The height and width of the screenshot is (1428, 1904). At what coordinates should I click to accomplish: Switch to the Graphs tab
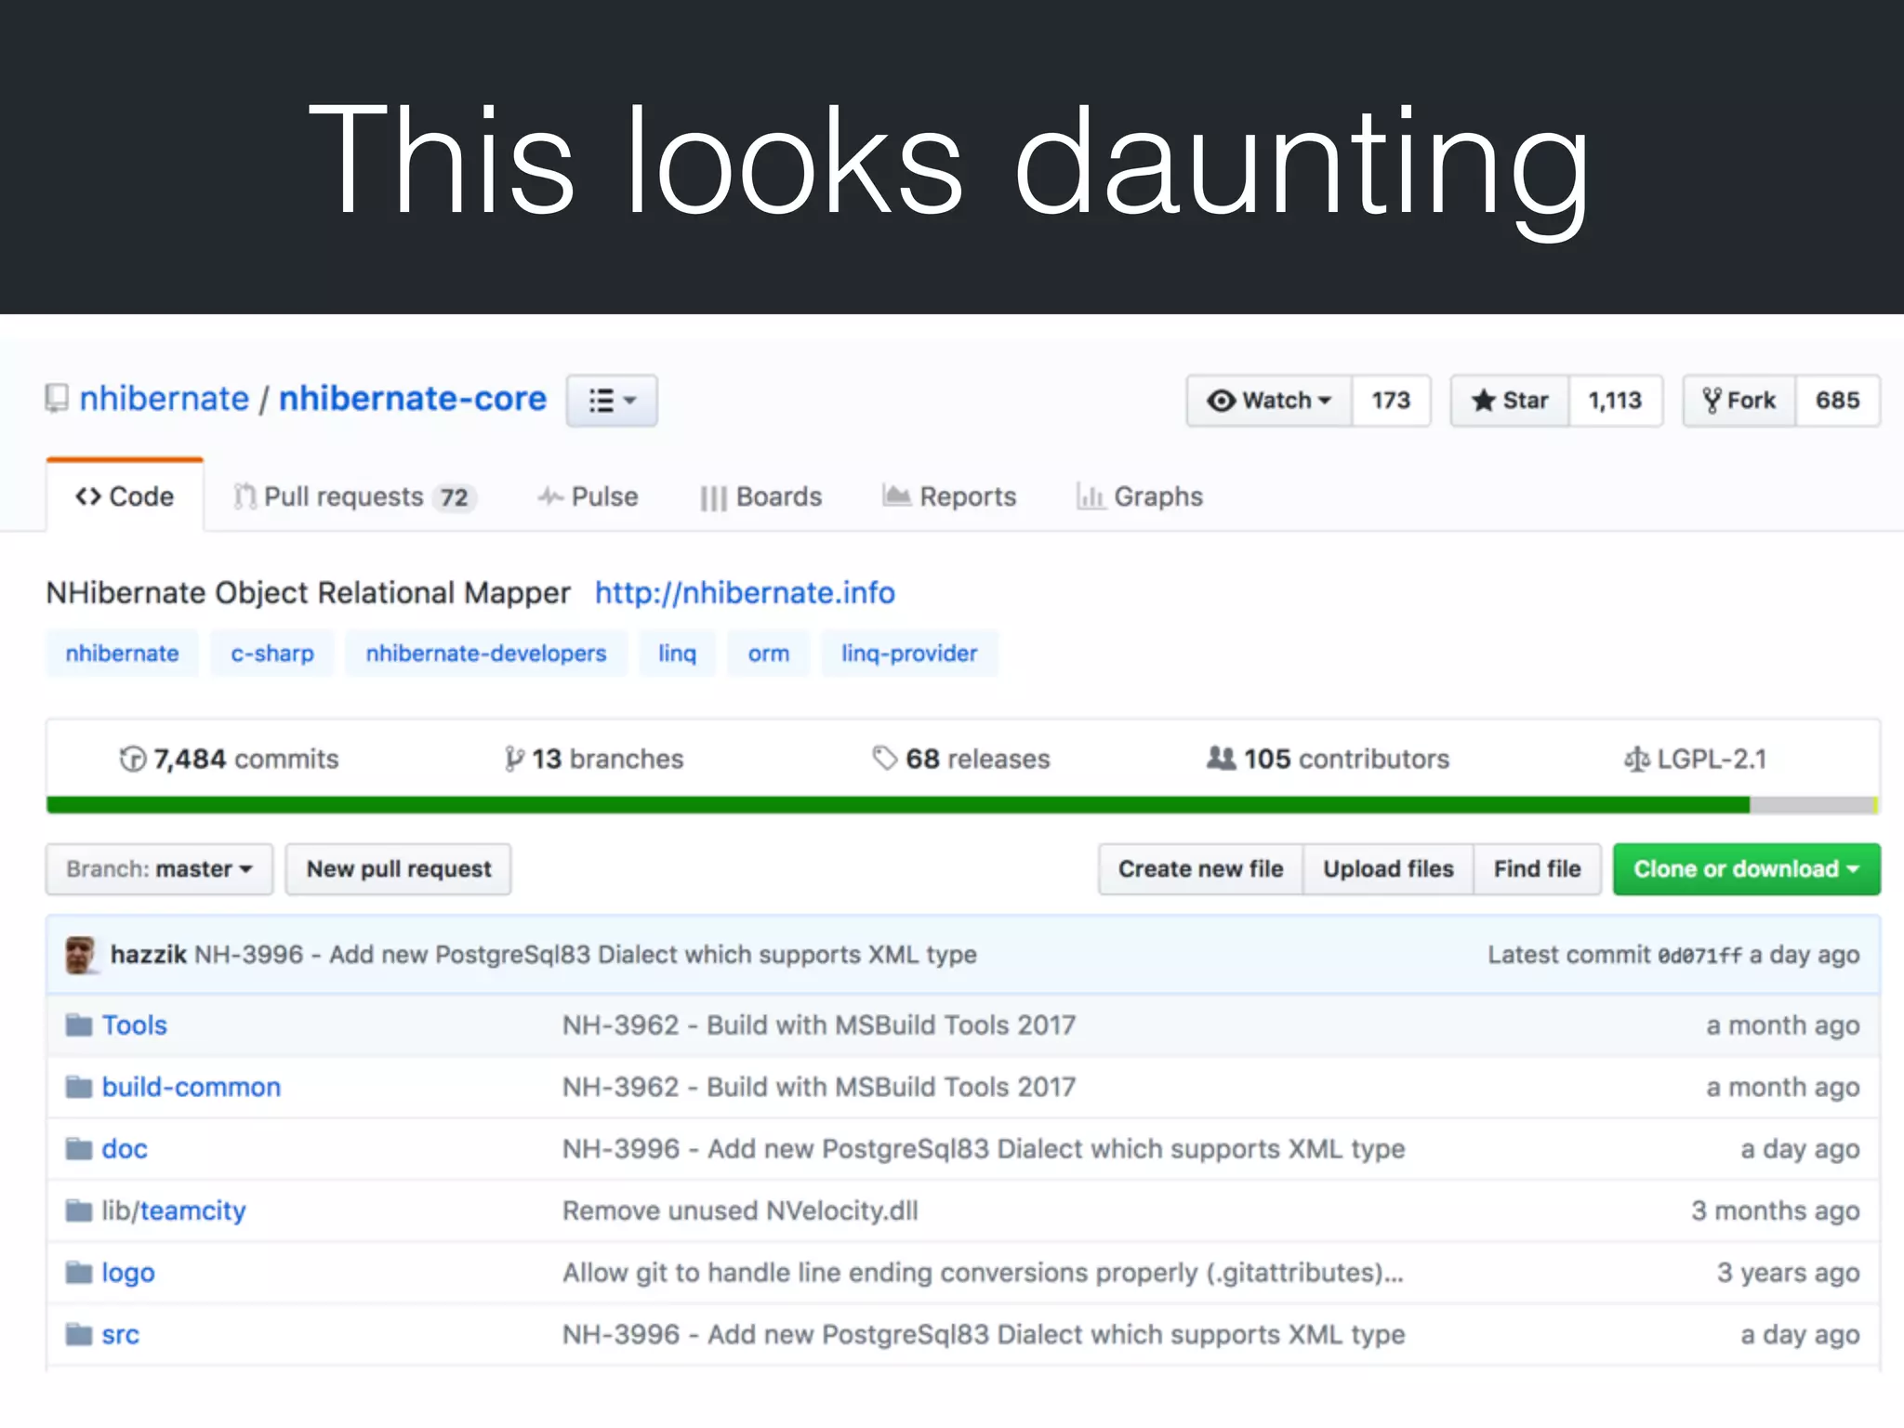1140,497
